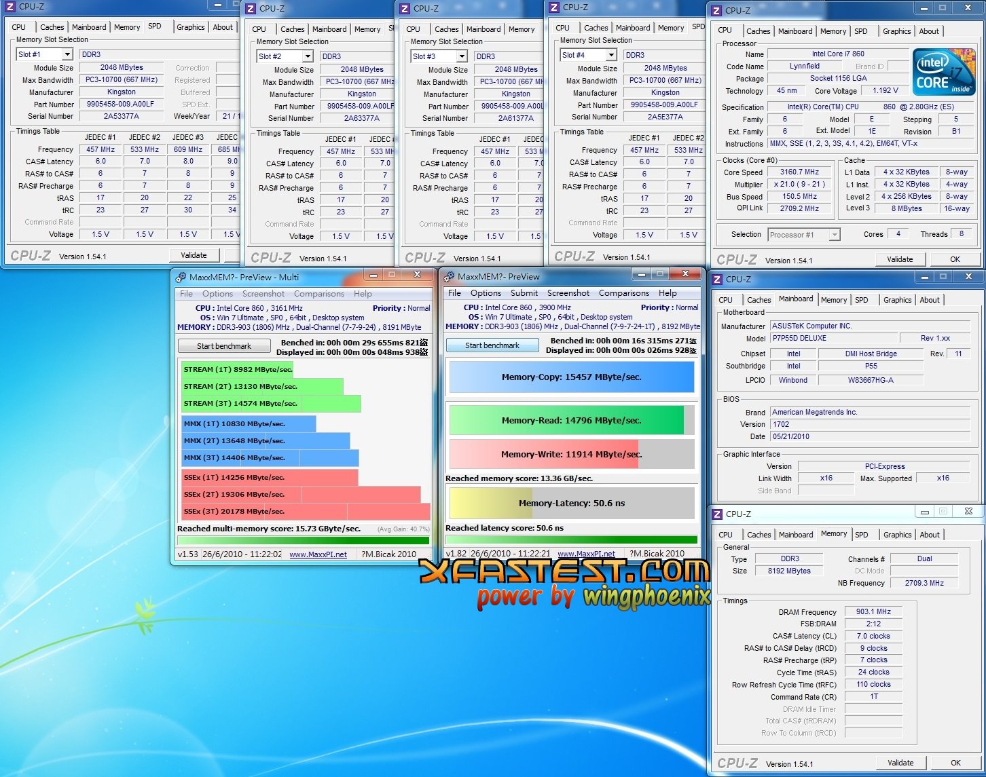The image size is (986, 777).
Task: Switch to SPD tab in the processor CPU-Z window
Action: pyautogui.click(x=861, y=31)
